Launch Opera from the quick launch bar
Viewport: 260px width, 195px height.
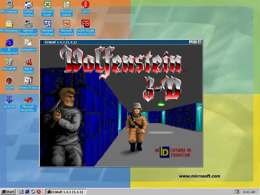pos(39,192)
